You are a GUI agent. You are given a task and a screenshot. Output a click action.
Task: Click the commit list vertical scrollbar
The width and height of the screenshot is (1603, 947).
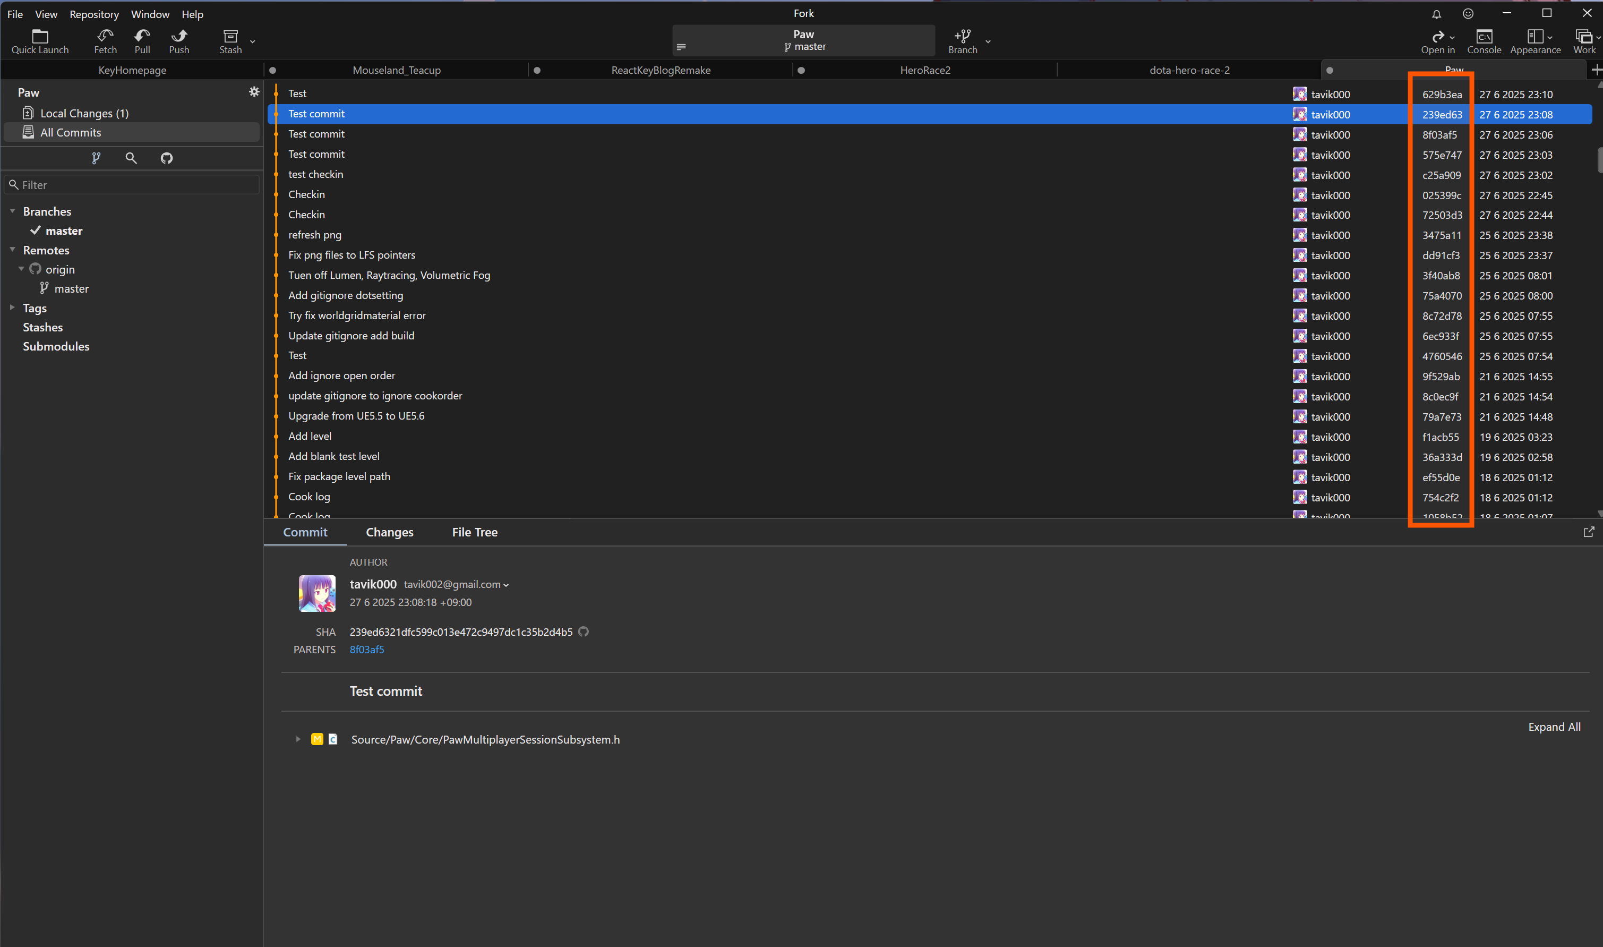[1599, 159]
